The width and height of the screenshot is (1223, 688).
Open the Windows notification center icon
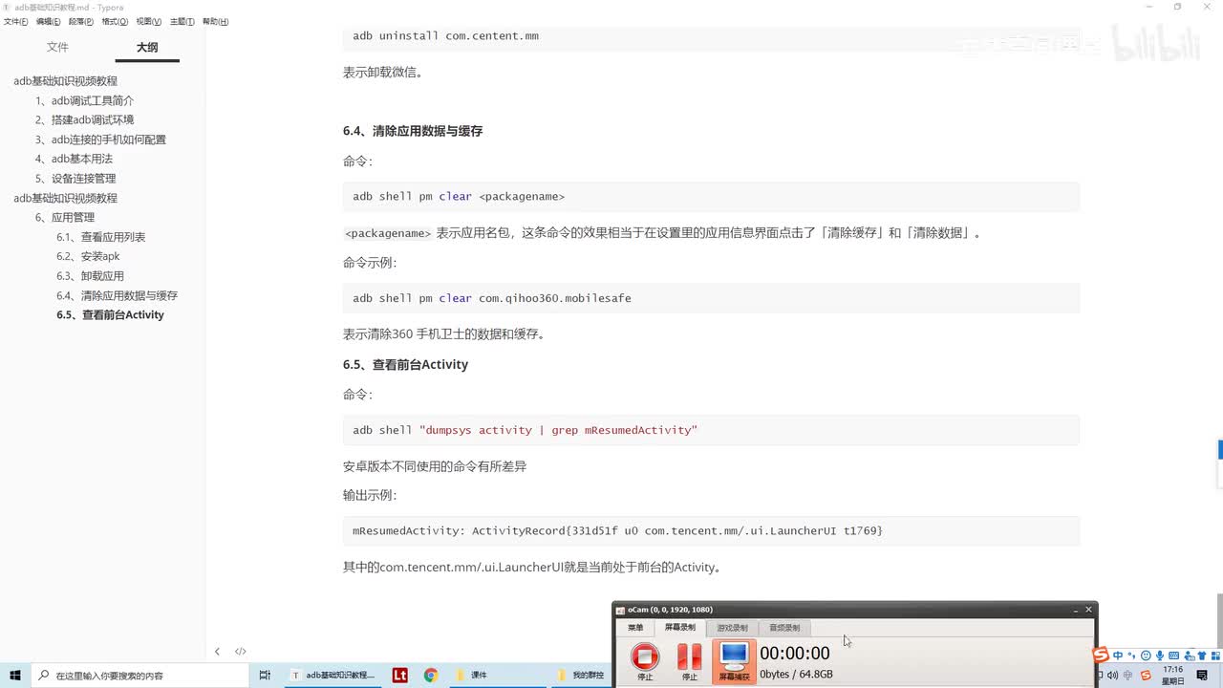[x=1202, y=675]
